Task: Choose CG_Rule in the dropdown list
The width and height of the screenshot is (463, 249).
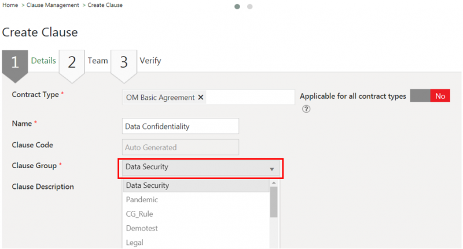Action: tap(139, 214)
